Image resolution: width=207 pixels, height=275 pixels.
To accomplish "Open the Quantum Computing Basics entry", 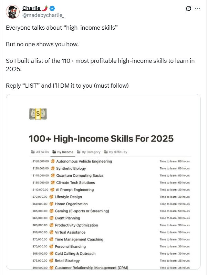I will (x=80, y=176).
